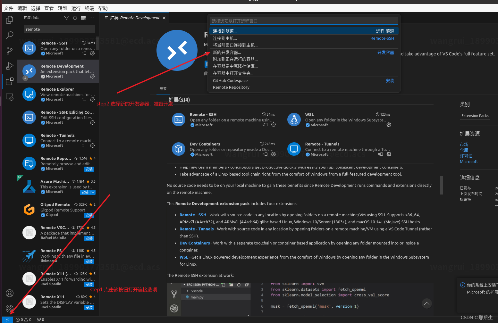Install the Remote X11 (SSH) extension

pos(89,285)
